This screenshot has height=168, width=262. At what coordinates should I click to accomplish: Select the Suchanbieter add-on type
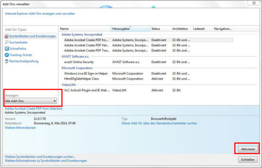(x=19, y=43)
